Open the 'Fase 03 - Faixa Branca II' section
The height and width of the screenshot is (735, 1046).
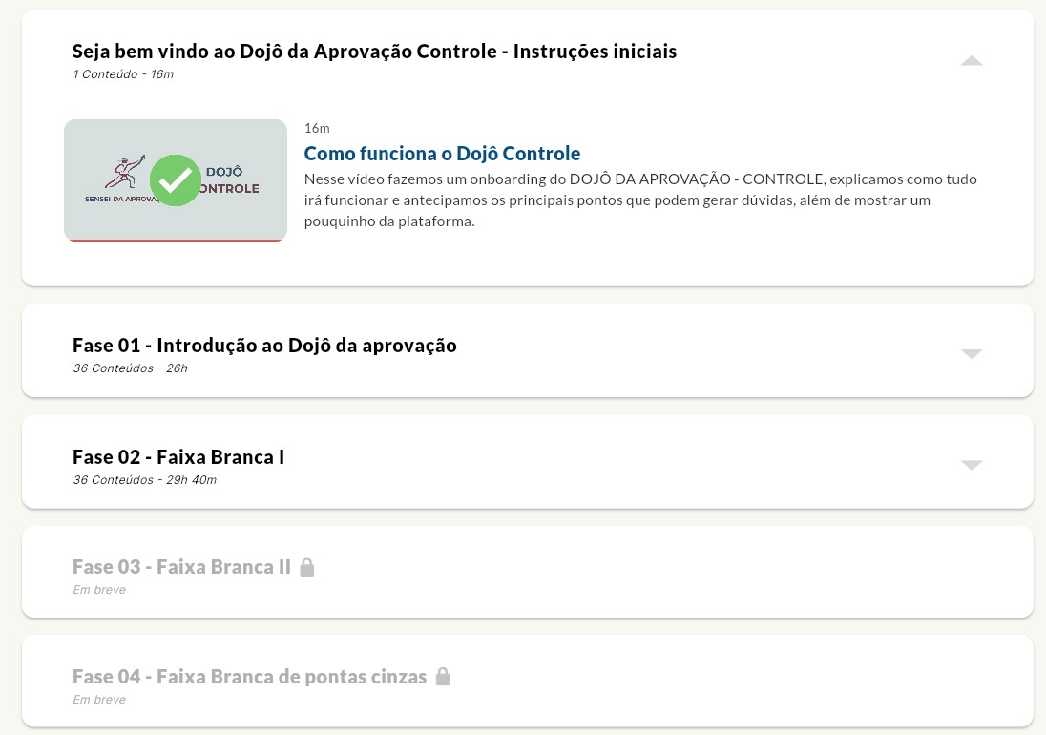click(x=181, y=566)
